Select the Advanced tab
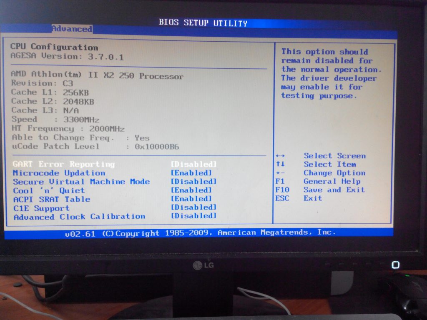427x320 pixels. tap(72, 29)
